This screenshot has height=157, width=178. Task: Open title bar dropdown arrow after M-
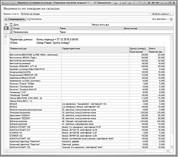(162, 3)
